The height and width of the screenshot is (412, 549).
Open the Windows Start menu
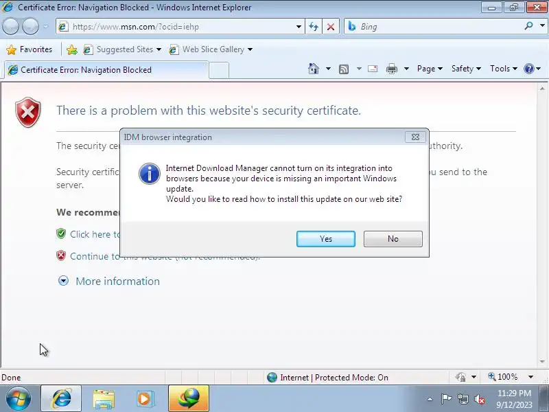19,399
